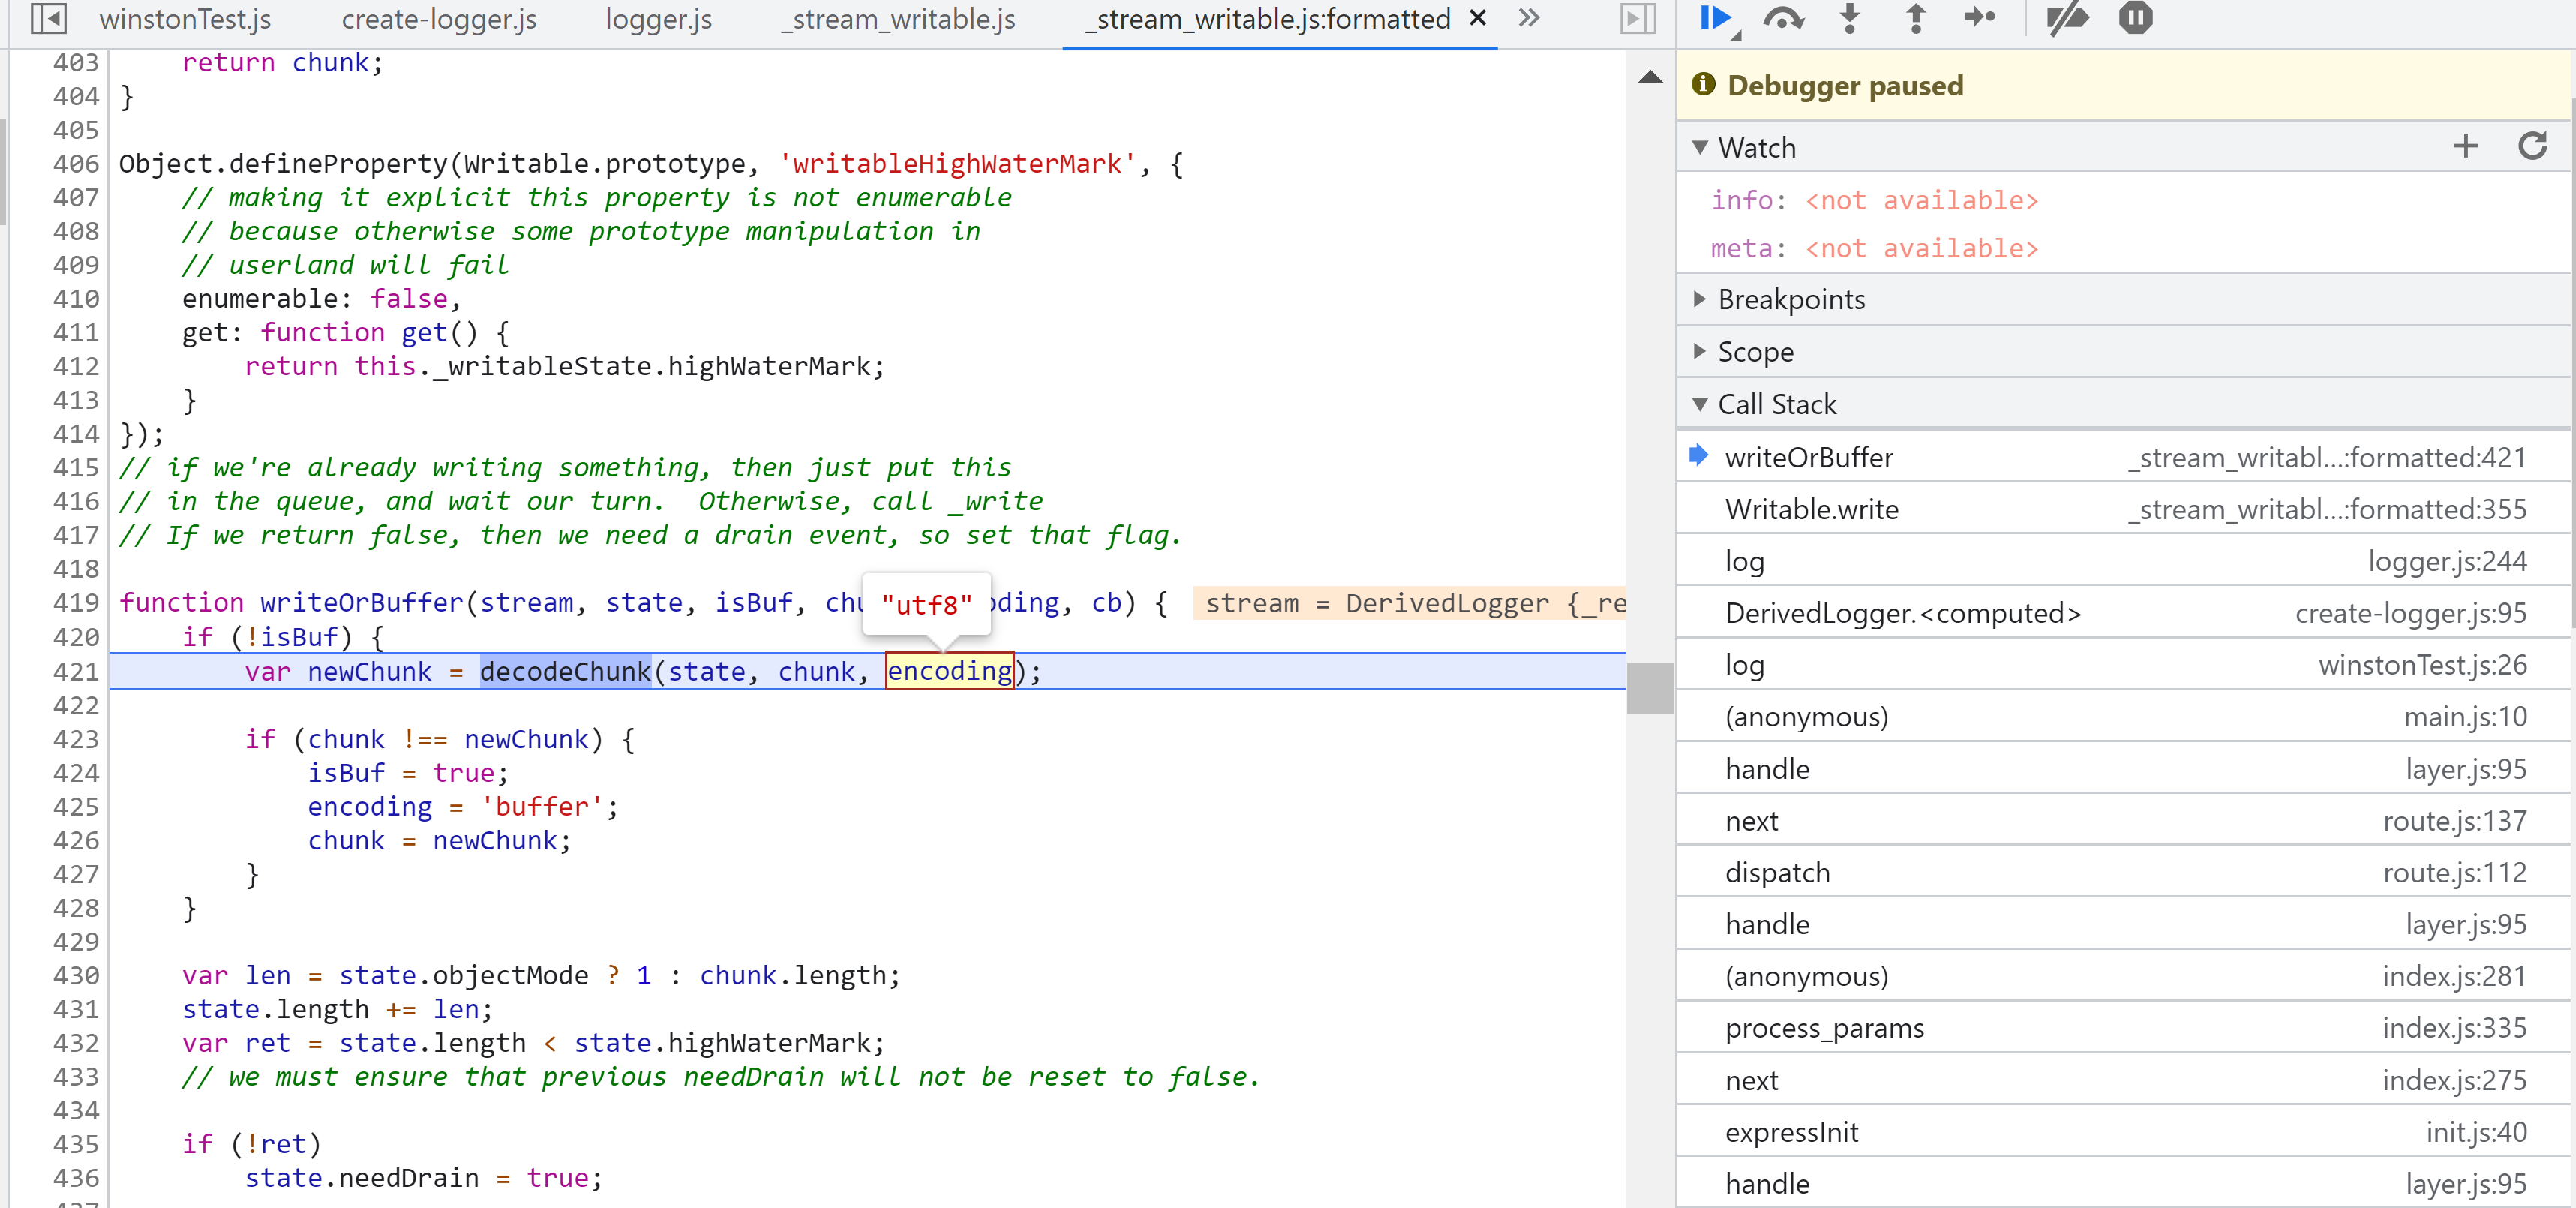Refresh watch expressions
This screenshot has width=2576, height=1208.
coord(2532,147)
